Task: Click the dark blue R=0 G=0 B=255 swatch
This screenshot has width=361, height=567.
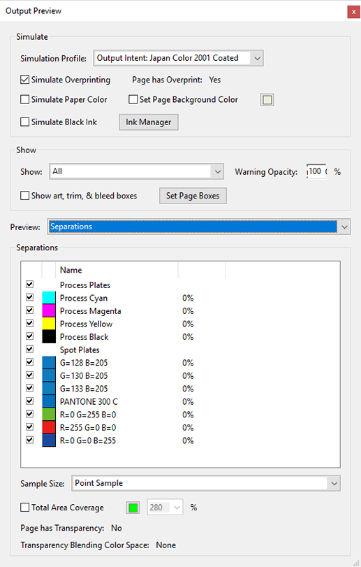Action: [49, 440]
